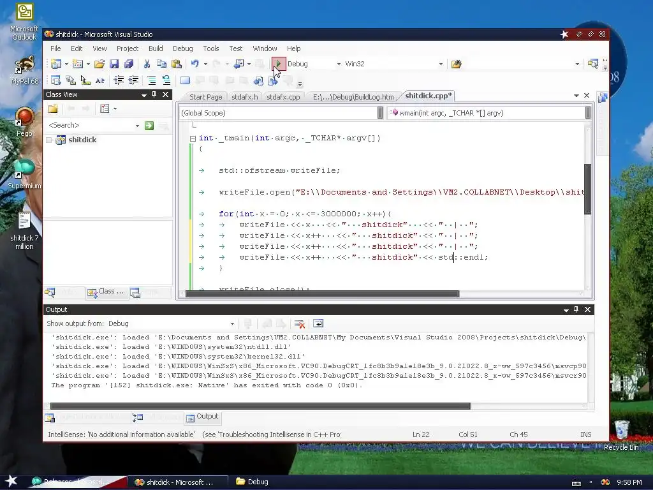Click the Class View New Folder icon
This screenshot has height=490, width=653.
(53, 109)
